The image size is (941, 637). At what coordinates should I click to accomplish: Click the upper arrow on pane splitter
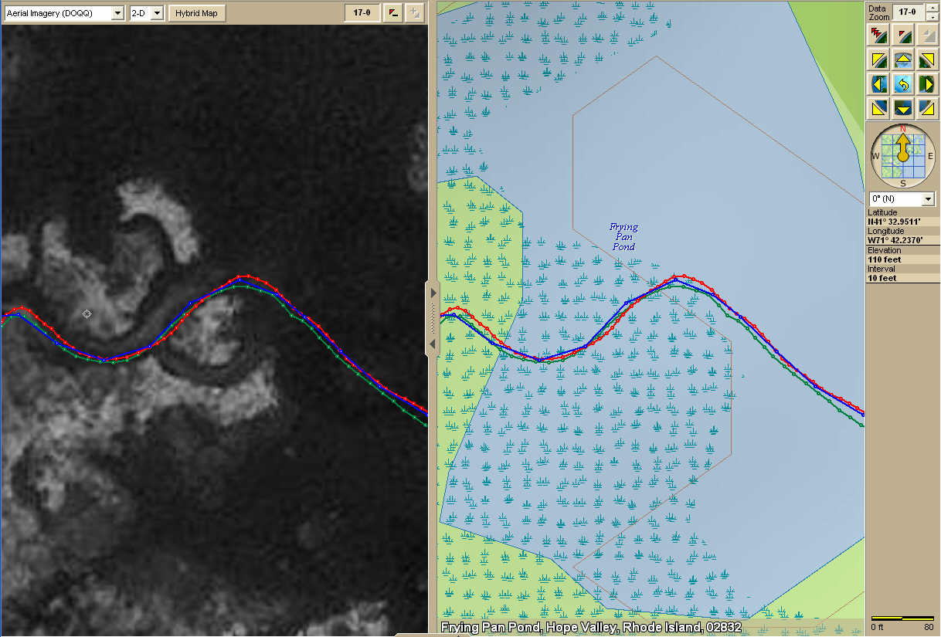[433, 294]
